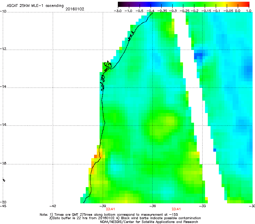Click the -0.4 color scale label

[151, 11]
